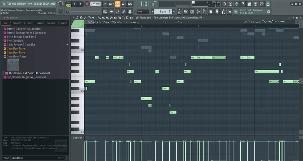Viewport: 303px width, 161px height.
Task: Toggle the step editing mode icon
Action: (x=117, y=12)
